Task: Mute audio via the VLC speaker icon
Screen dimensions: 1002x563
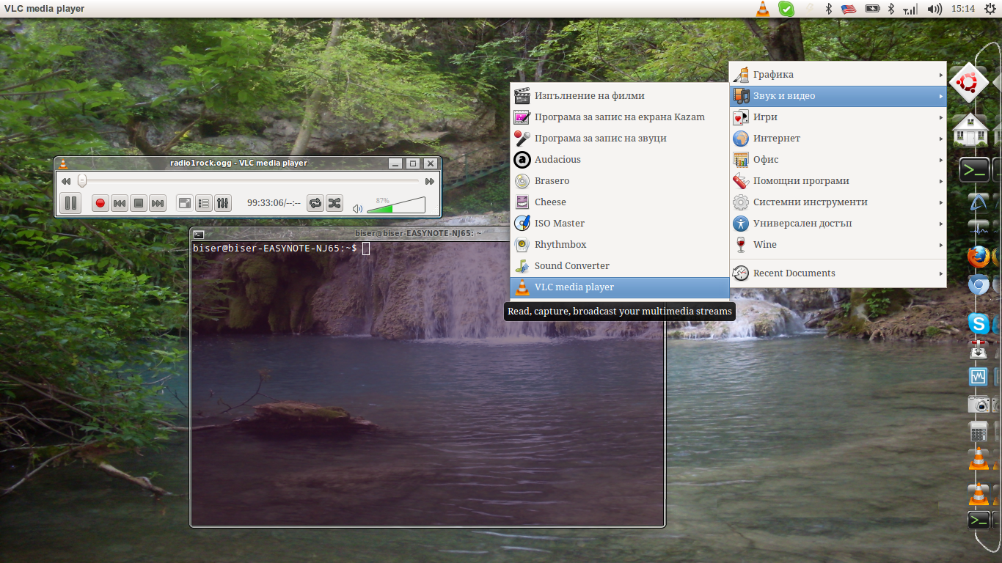Action: pos(357,208)
